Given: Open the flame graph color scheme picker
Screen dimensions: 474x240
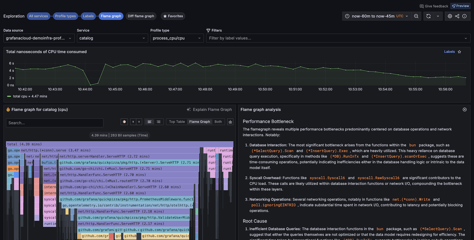Looking at the screenshot, I should [124, 122].
